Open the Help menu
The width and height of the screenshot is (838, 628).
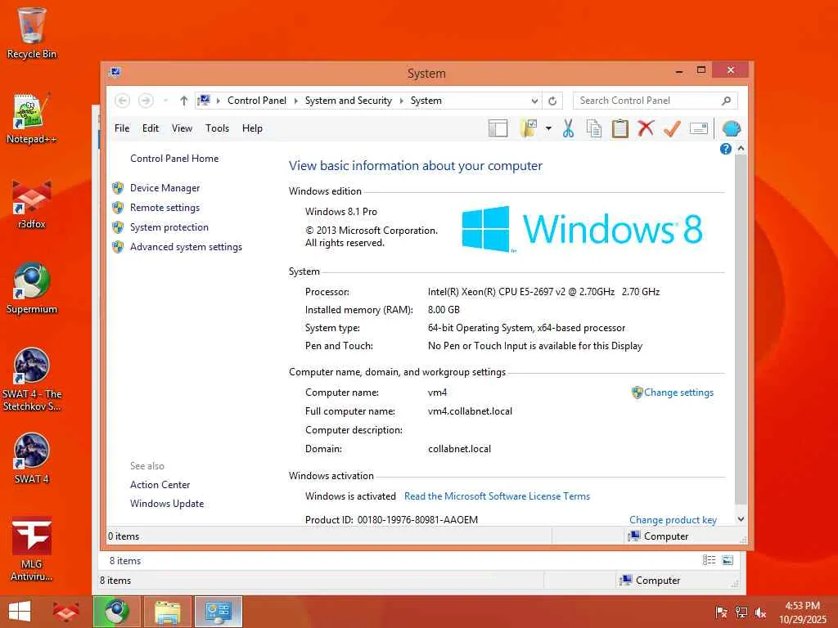[x=252, y=128]
